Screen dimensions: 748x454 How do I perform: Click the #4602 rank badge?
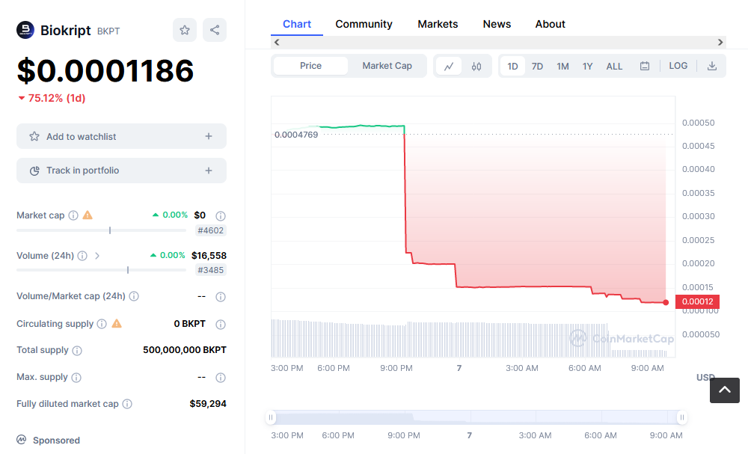pyautogui.click(x=210, y=231)
